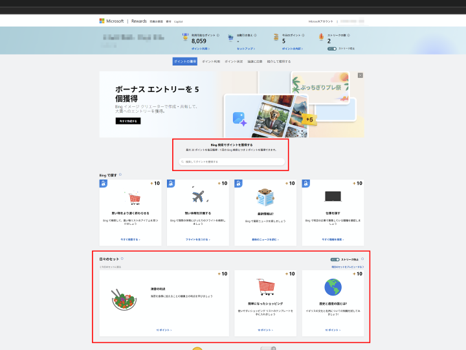Open the Copilot link in the header
Viewport: 466px width, 350px height.
coord(179,22)
